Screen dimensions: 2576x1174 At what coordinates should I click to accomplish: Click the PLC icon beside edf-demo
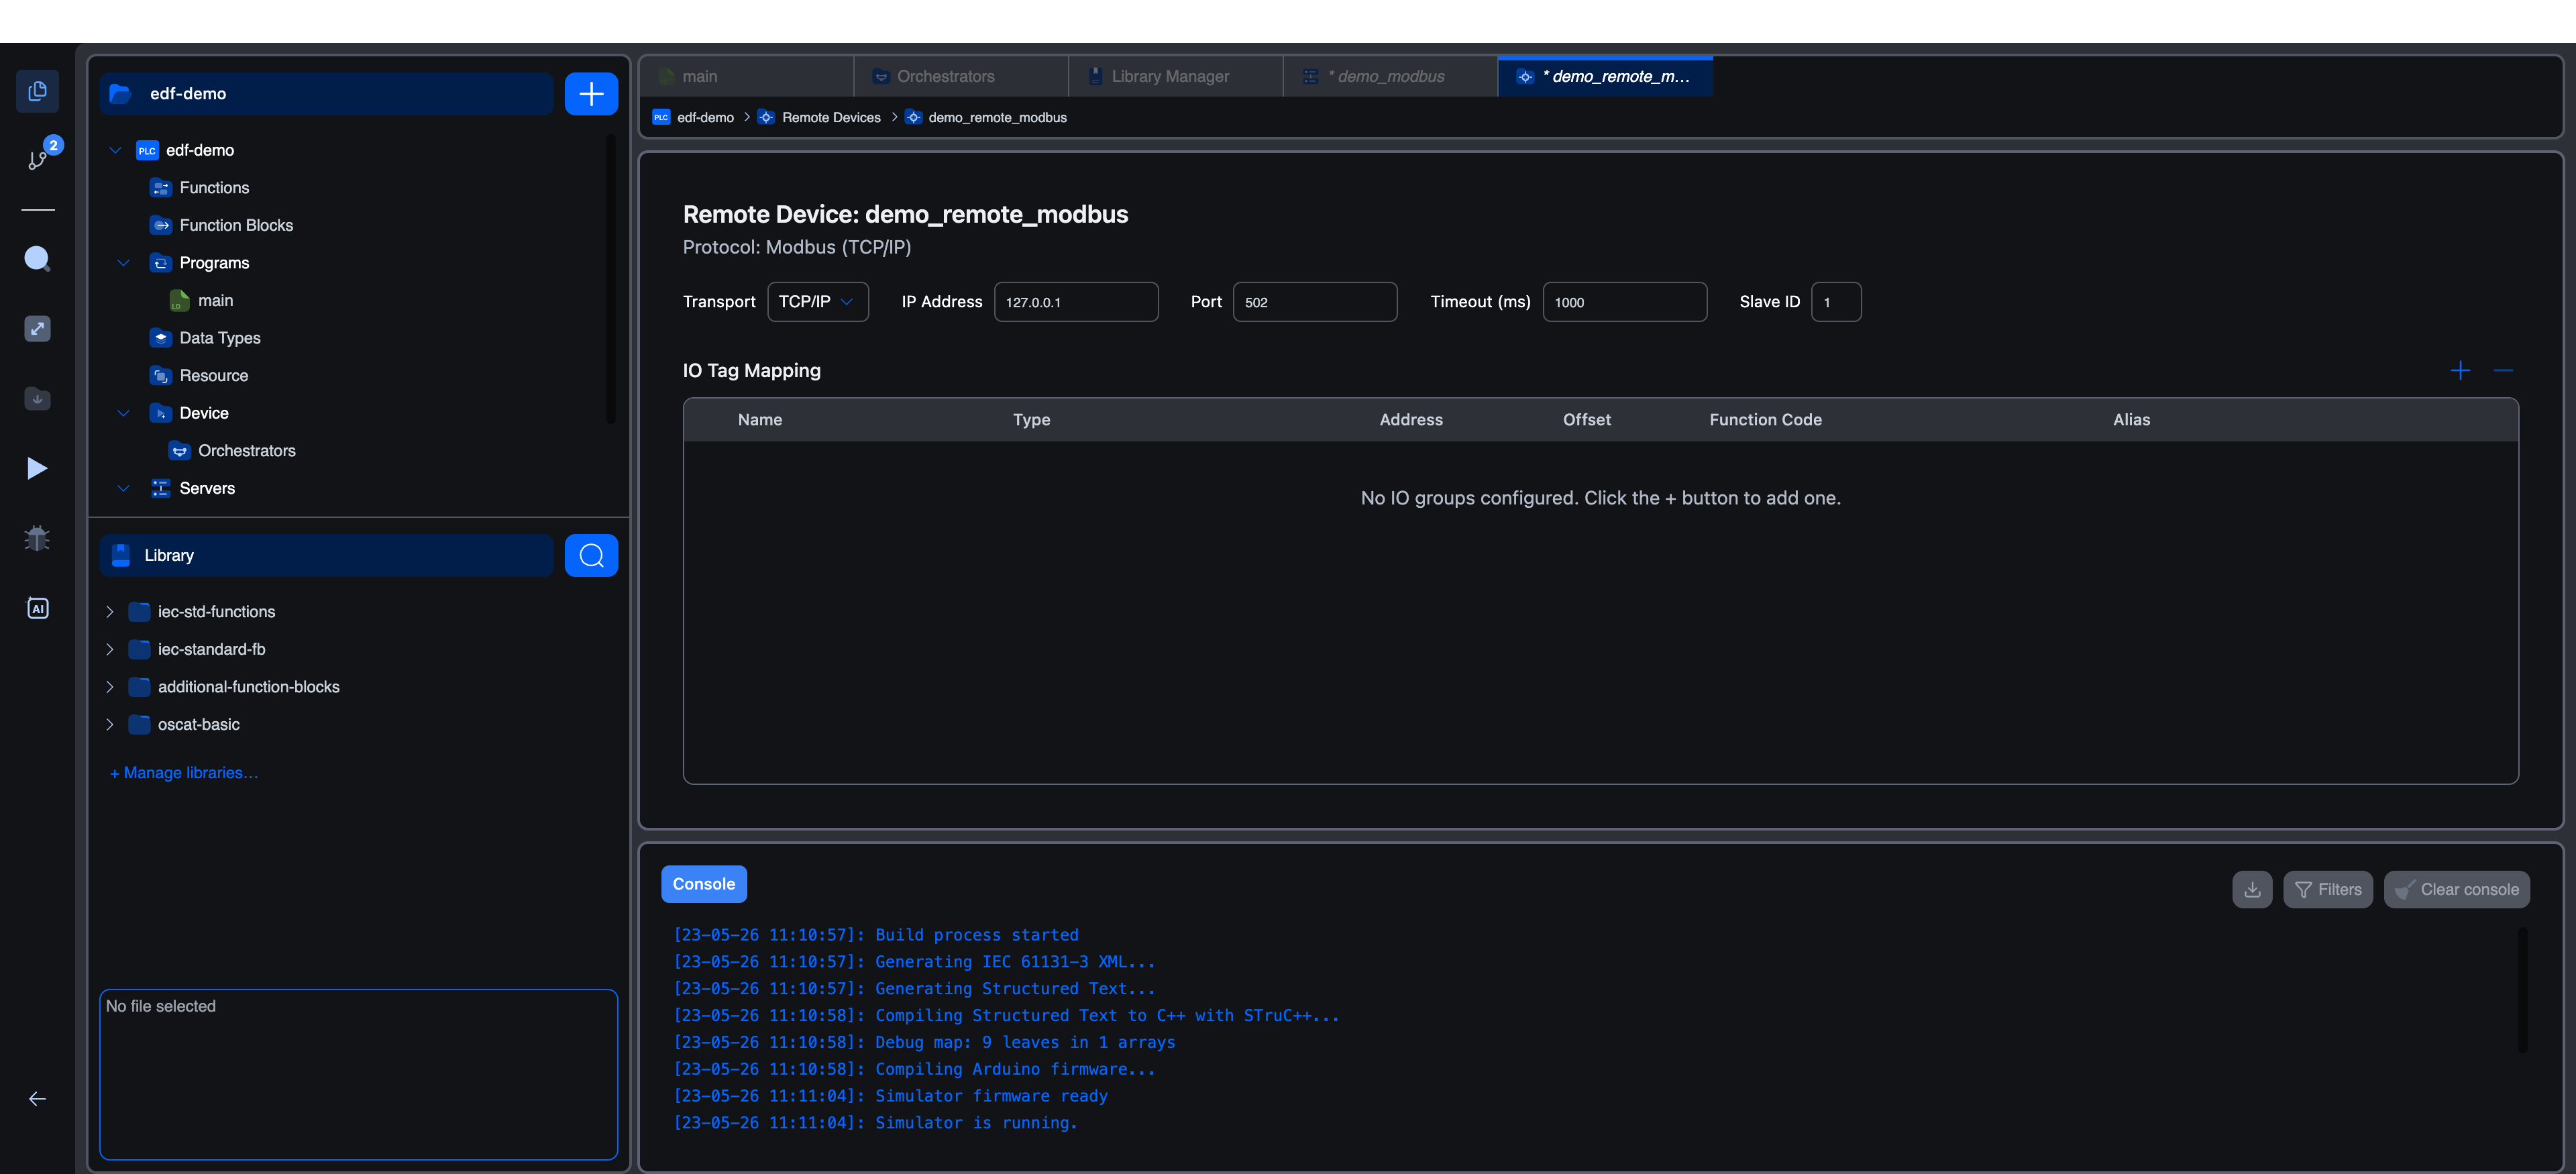click(147, 151)
